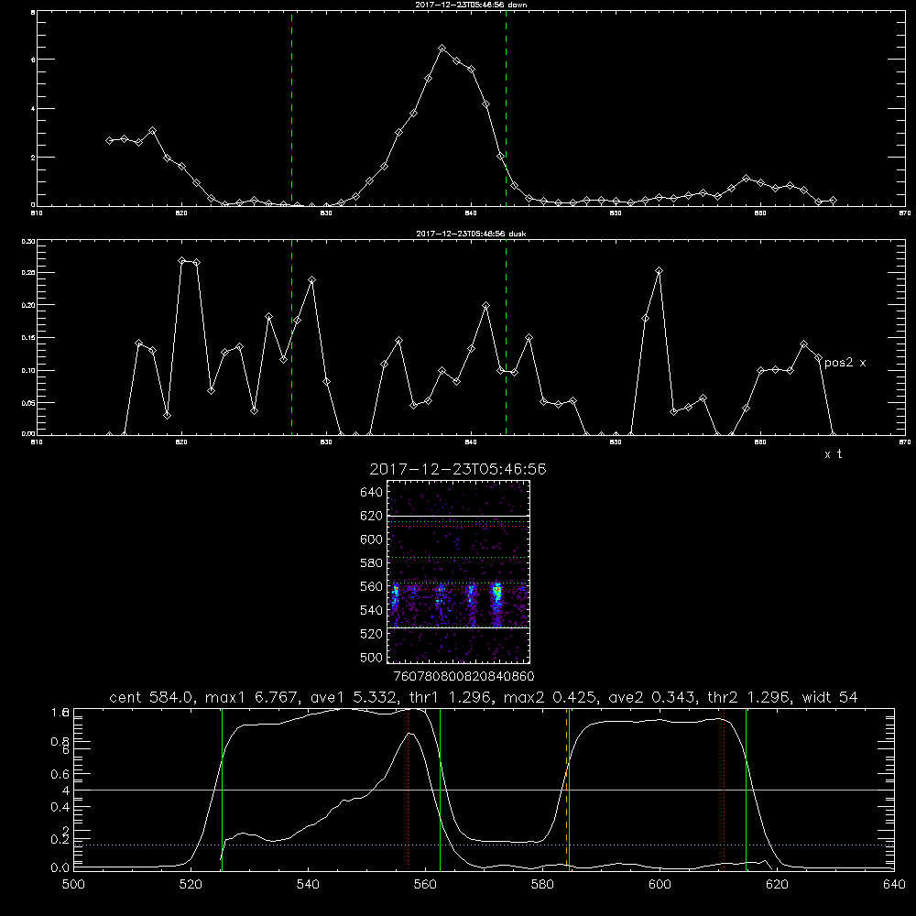916x916 pixels.
Task: Click the right green dashed line in dusk plot
Action: click(506, 338)
